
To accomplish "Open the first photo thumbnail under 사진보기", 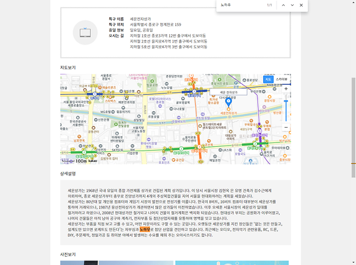I will click(79, 262).
